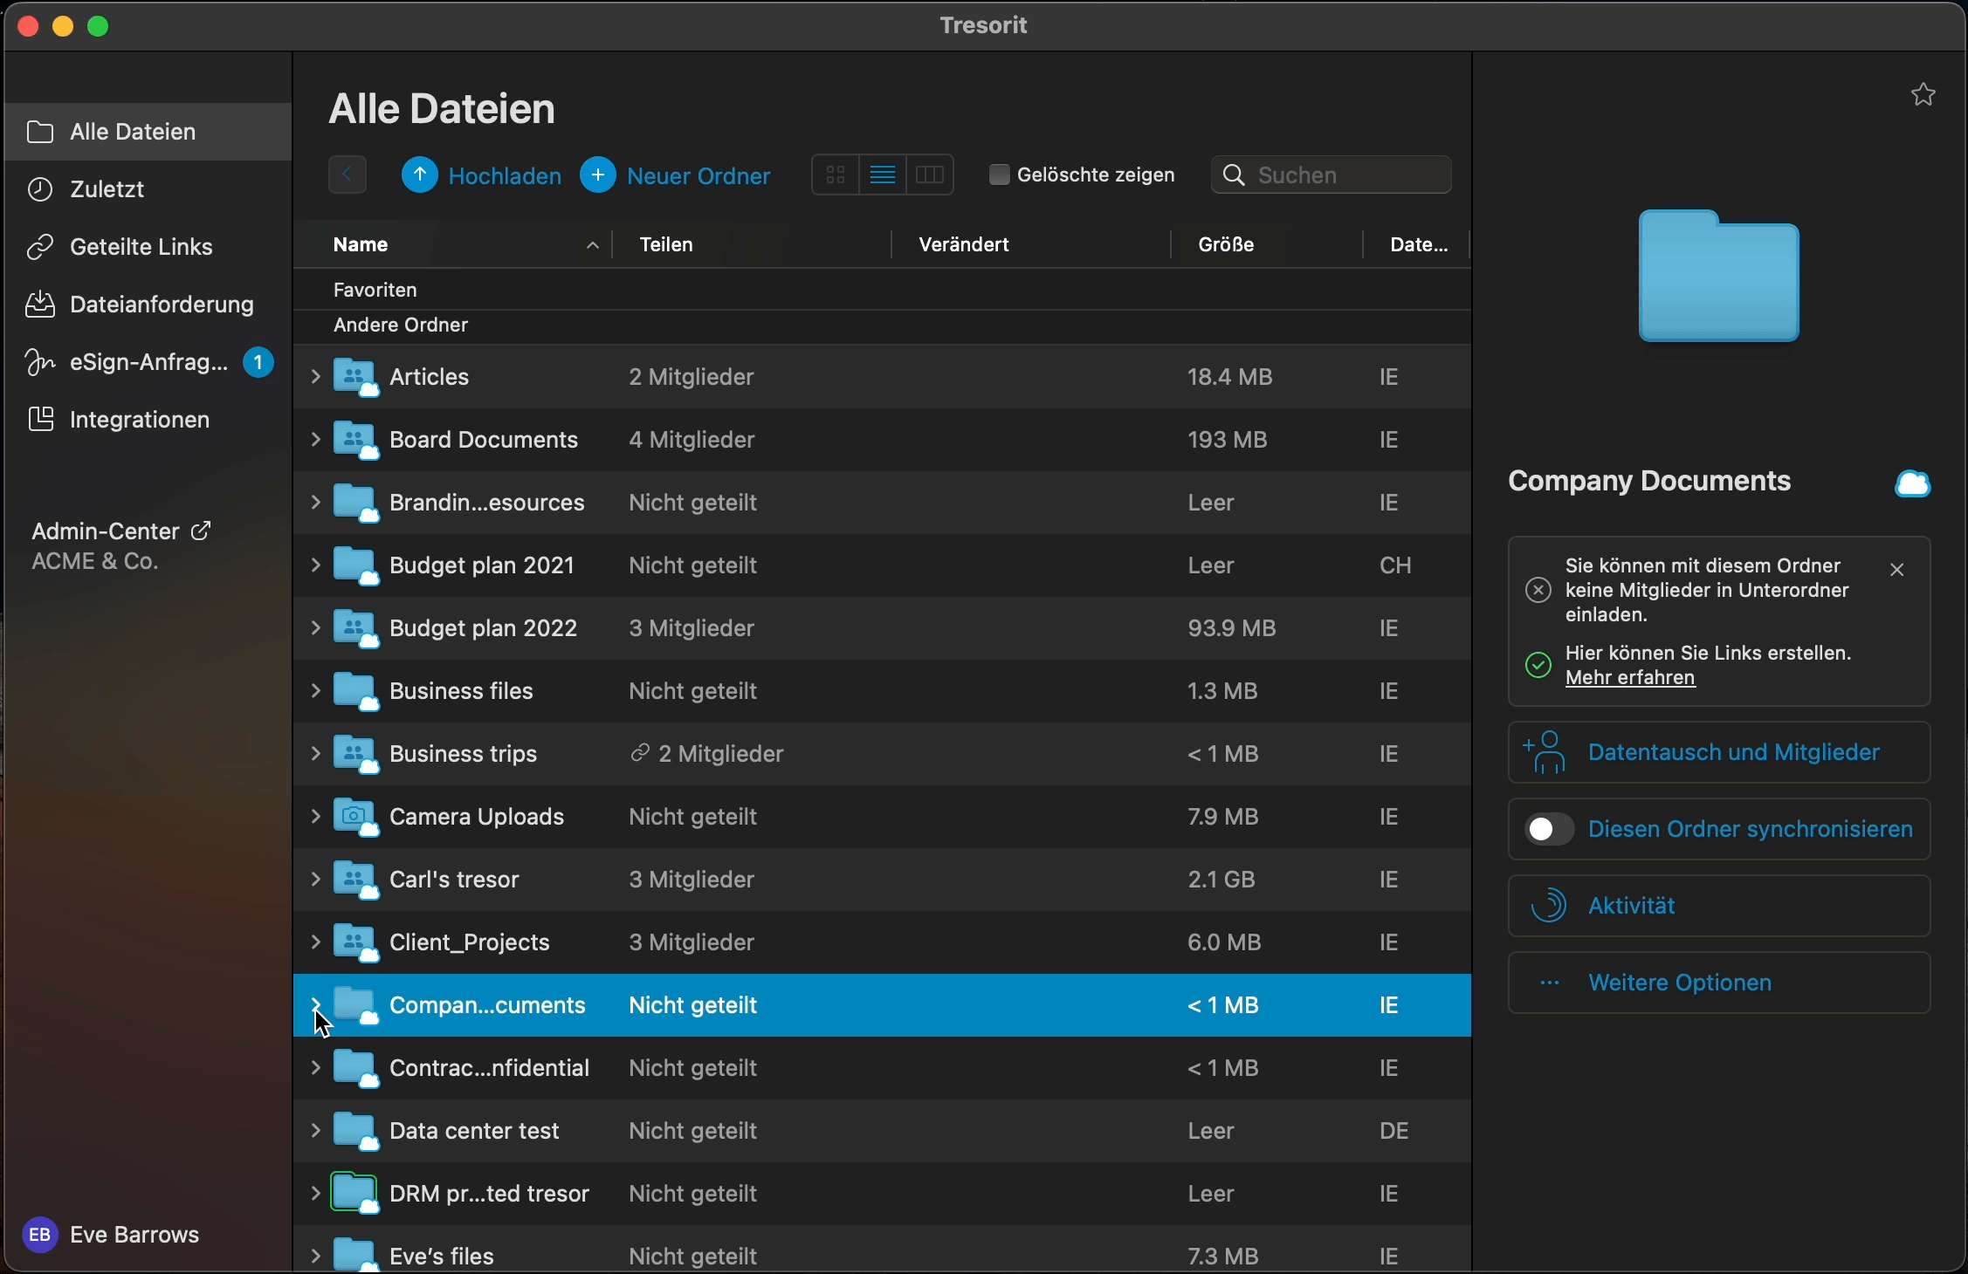Viewport: 1968px width, 1274px height.
Task: Click the Board Documents folder icon
Action: (355, 440)
